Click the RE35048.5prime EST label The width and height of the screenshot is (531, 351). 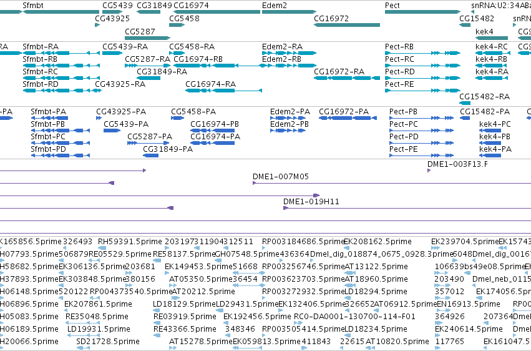[x=97, y=317]
